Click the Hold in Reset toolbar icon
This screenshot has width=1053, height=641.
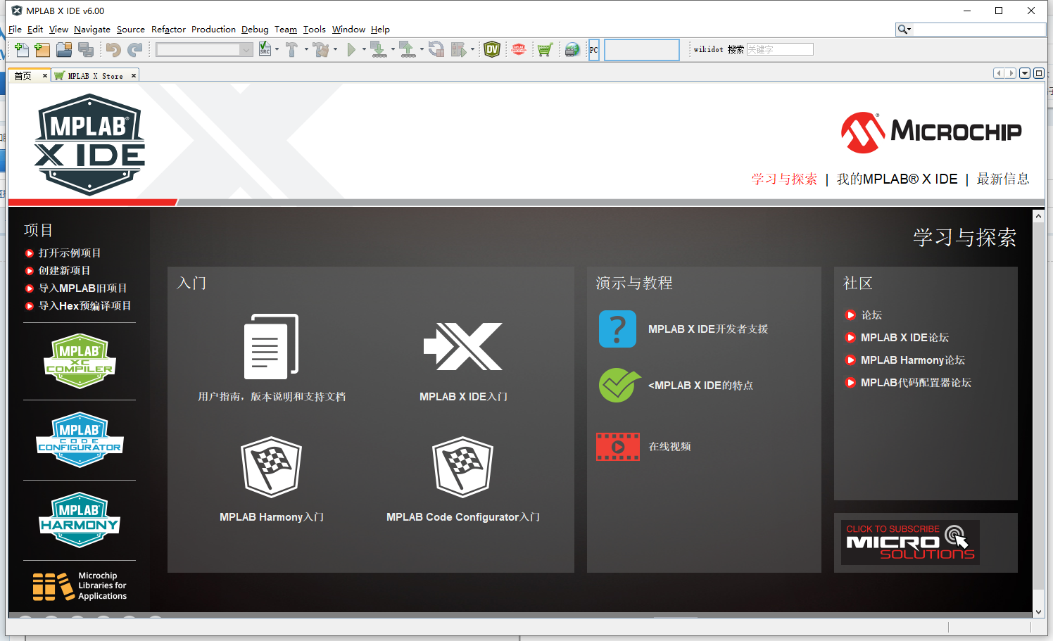pos(436,49)
